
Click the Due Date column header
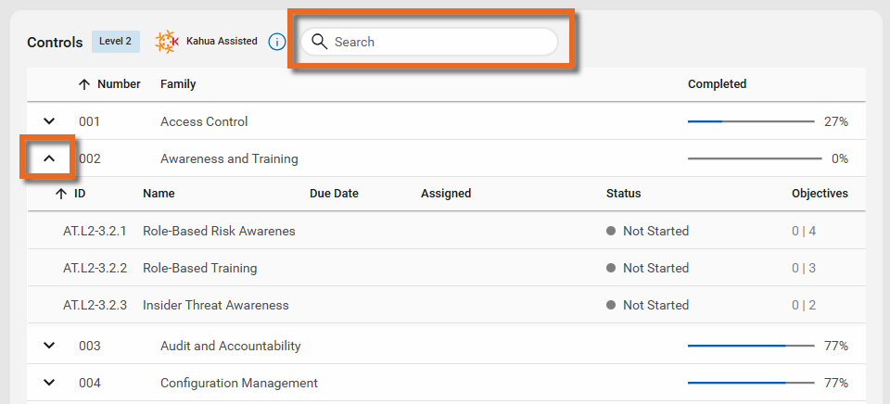[x=334, y=194]
